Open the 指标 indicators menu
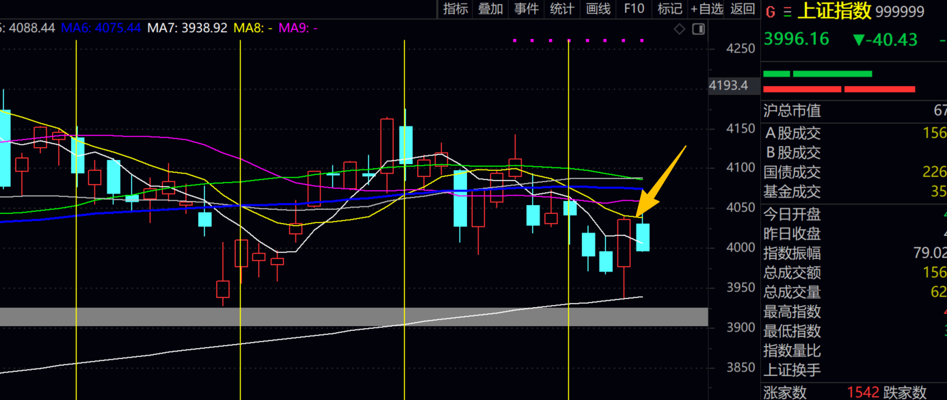947x400 pixels. [456, 9]
